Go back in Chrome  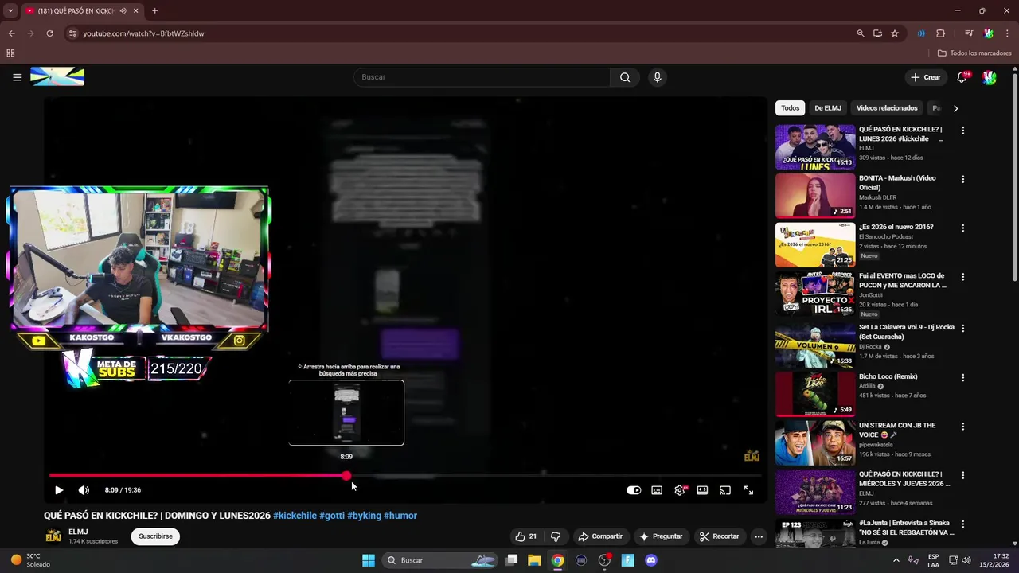pyautogui.click(x=11, y=33)
